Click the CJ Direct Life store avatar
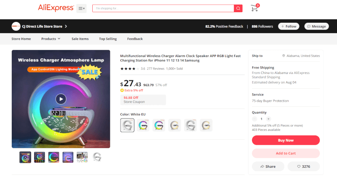 (x=16, y=26)
